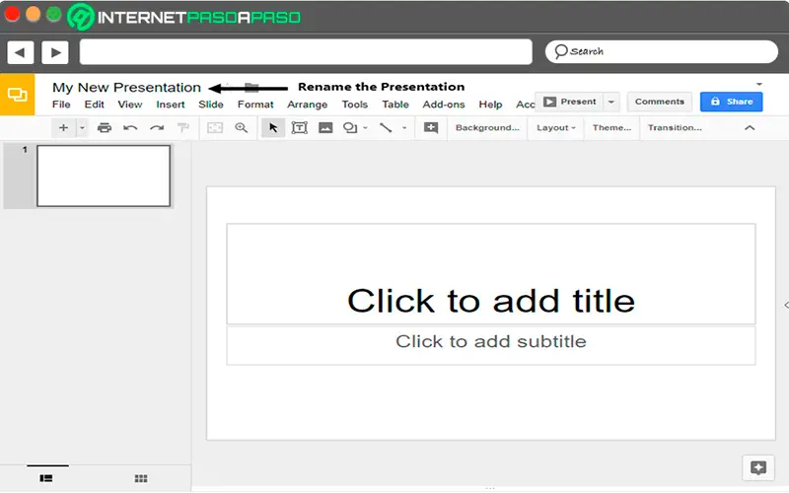Click the zoom to fit icon
789x493 pixels.
(215, 128)
